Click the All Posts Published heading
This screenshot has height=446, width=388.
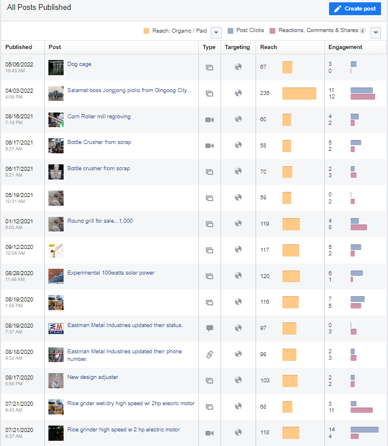pos(39,8)
